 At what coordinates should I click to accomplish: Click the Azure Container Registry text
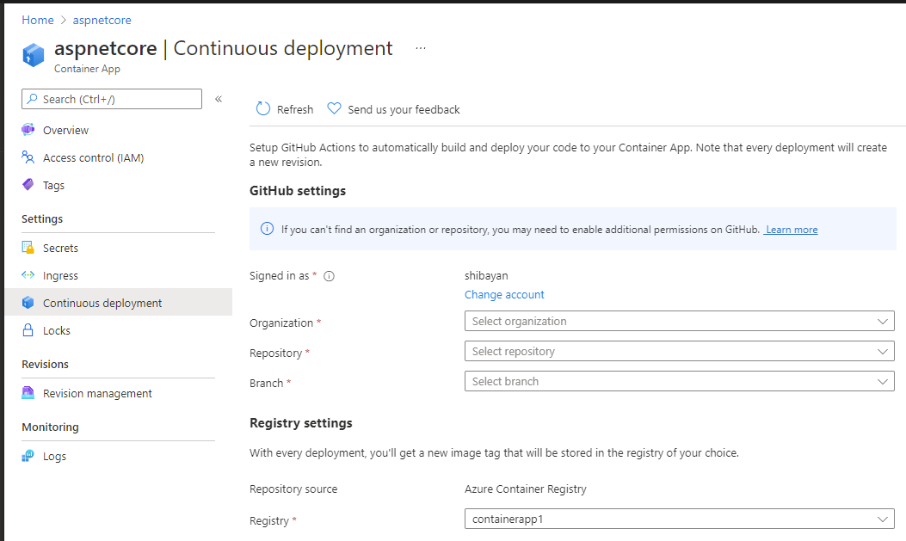pos(525,489)
